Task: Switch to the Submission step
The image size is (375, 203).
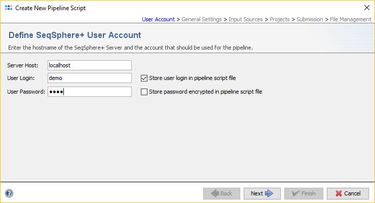Action: click(310, 19)
